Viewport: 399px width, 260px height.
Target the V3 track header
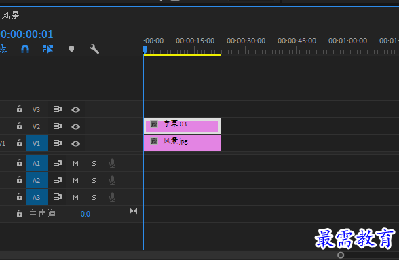(37, 109)
